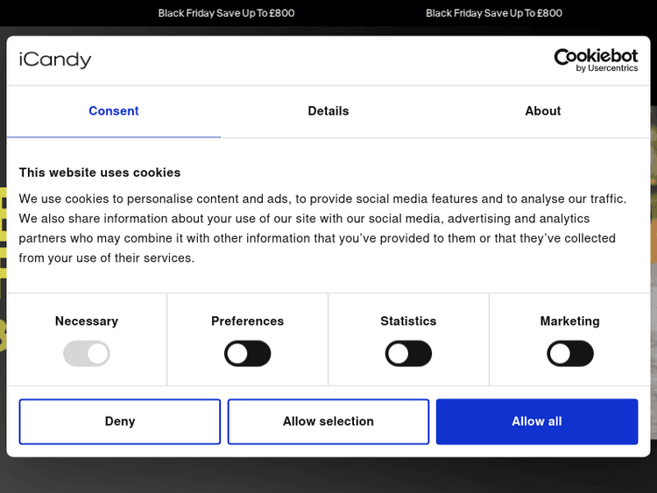The width and height of the screenshot is (657, 493).
Task: Click the left Black Friday banner text
Action: point(226,13)
